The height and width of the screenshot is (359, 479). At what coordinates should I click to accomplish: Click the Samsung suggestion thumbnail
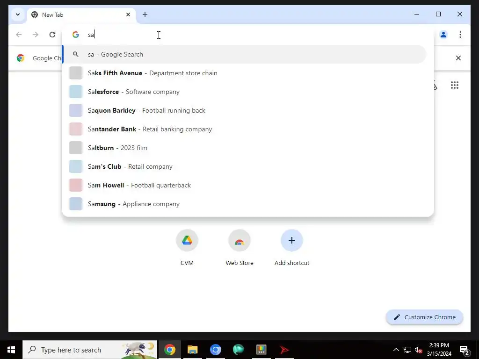[x=76, y=204]
